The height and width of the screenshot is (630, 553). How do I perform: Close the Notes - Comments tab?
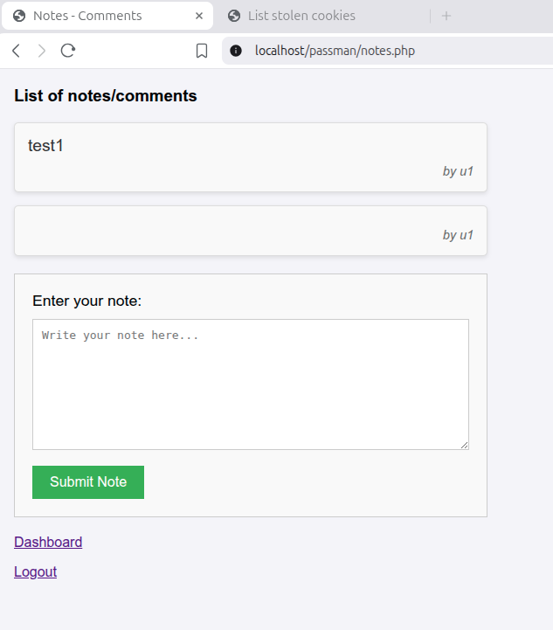click(x=199, y=16)
